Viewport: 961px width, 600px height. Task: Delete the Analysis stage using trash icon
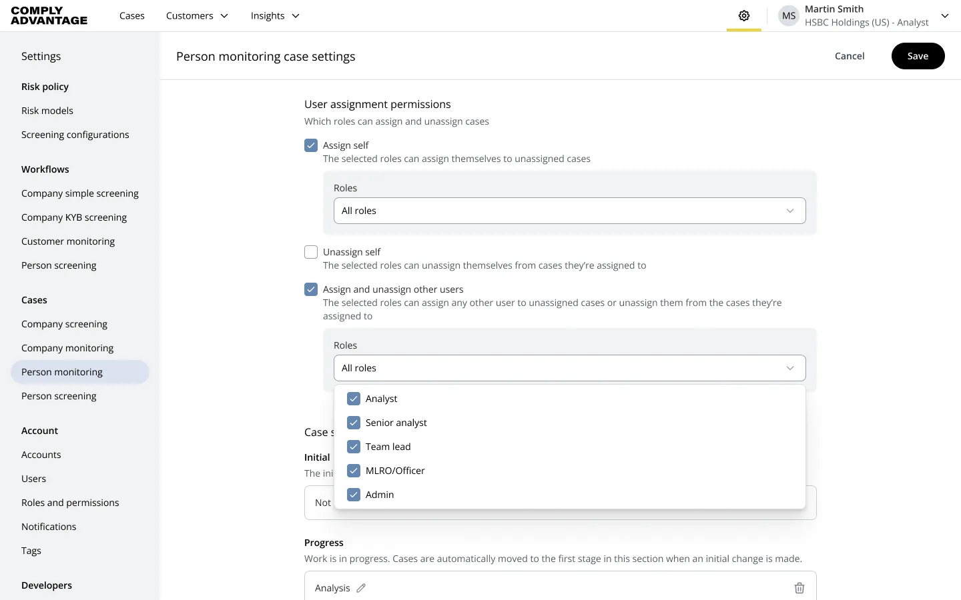(799, 587)
